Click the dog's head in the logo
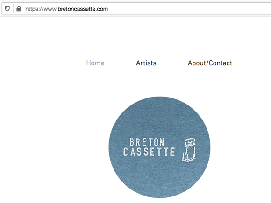The image size is (271, 203). (190, 142)
